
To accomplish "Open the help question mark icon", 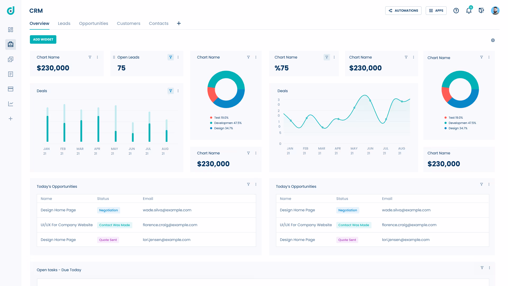I will pyautogui.click(x=456, y=11).
